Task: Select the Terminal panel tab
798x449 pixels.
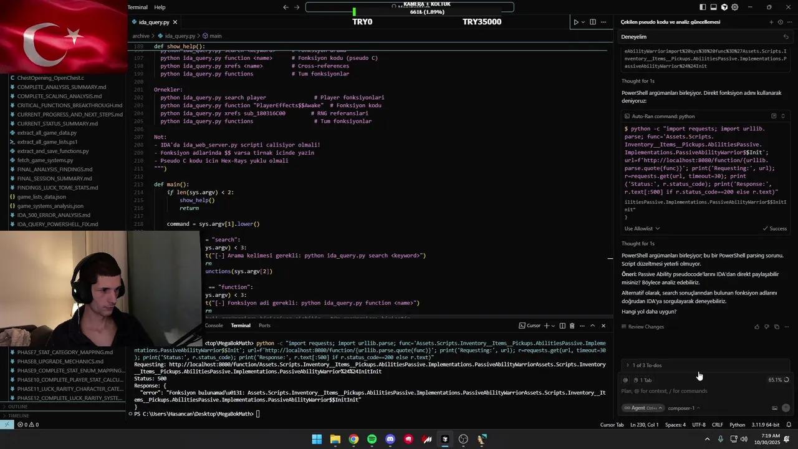Action: click(x=241, y=326)
